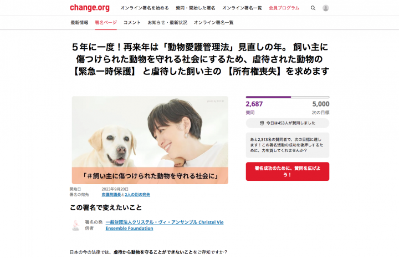Select the 署名ページ tab

coord(106,22)
